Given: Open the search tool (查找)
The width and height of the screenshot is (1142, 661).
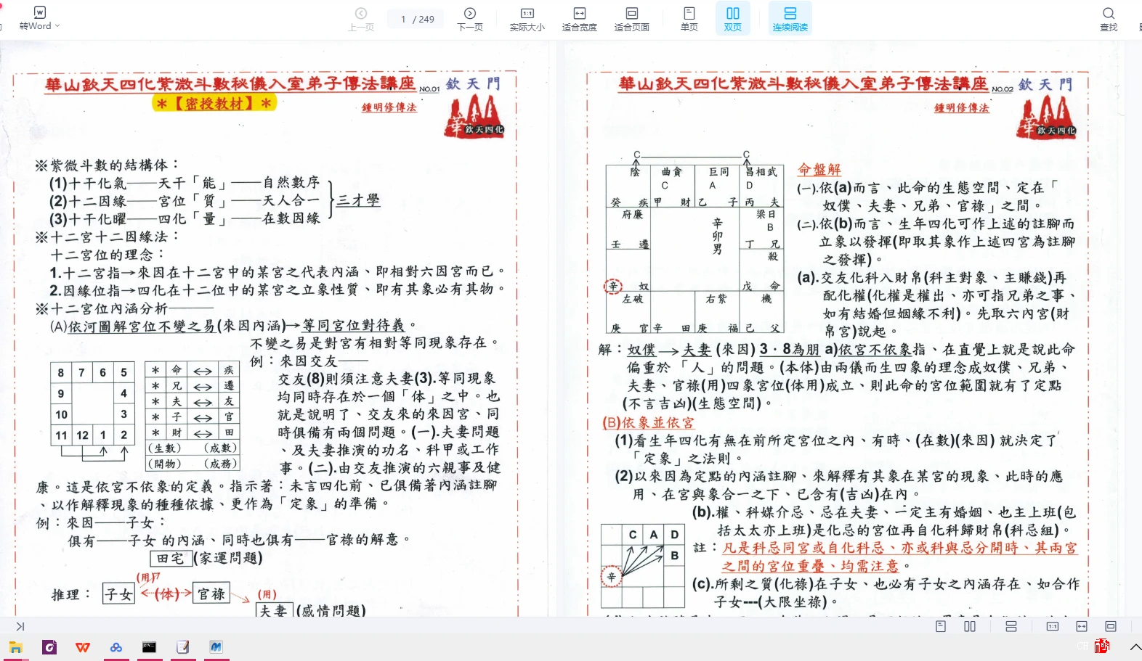Looking at the screenshot, I should point(1109,19).
